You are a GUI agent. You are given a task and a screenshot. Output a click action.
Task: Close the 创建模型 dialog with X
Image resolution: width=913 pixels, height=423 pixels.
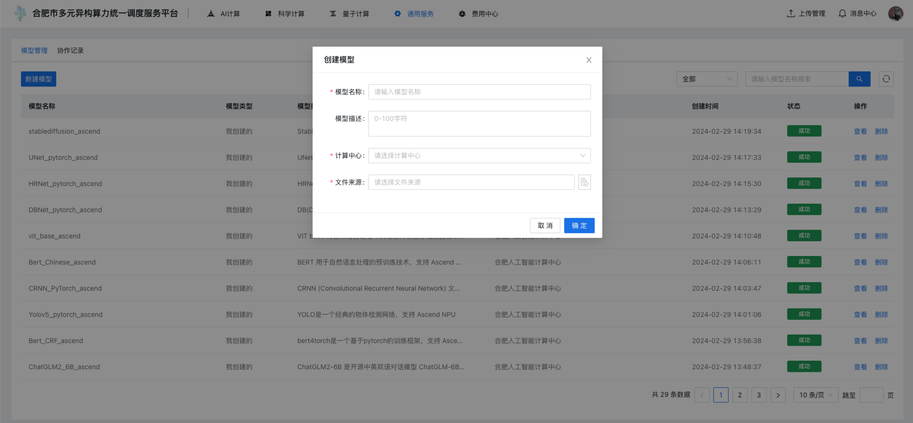[588, 60]
